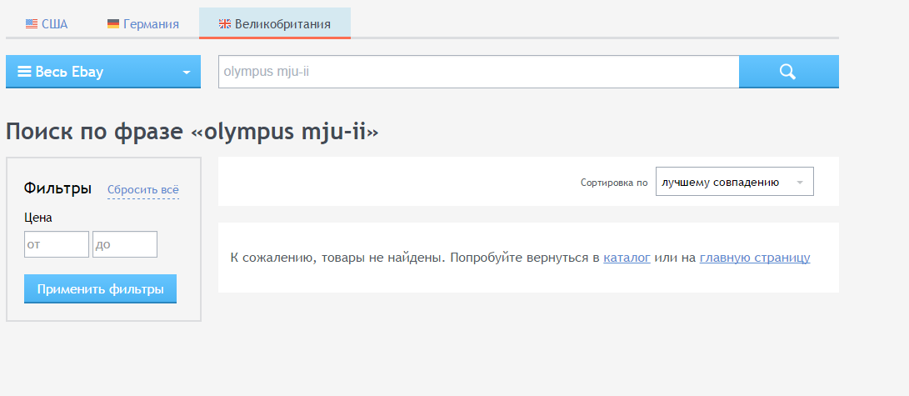Click the minimum price field от

57,244
